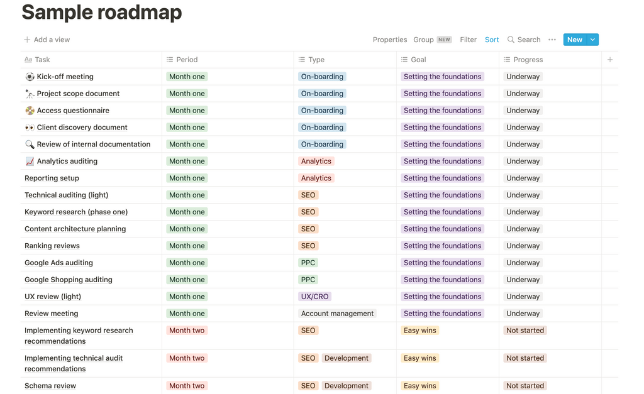Viewport: 644px width, 394px height.
Task: Create a new entry with New button
Action: [x=575, y=40]
